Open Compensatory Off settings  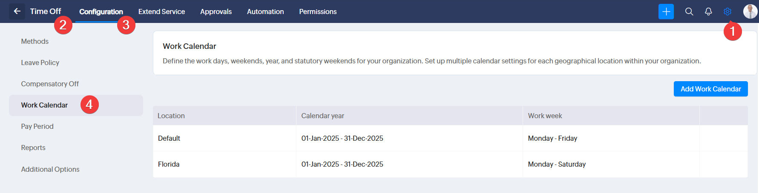(x=50, y=84)
